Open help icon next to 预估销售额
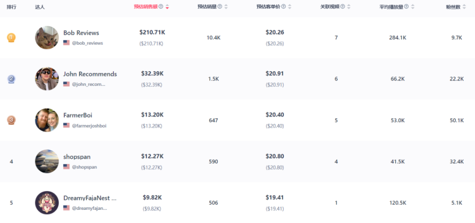This screenshot has height=223, width=475. (x=161, y=7)
